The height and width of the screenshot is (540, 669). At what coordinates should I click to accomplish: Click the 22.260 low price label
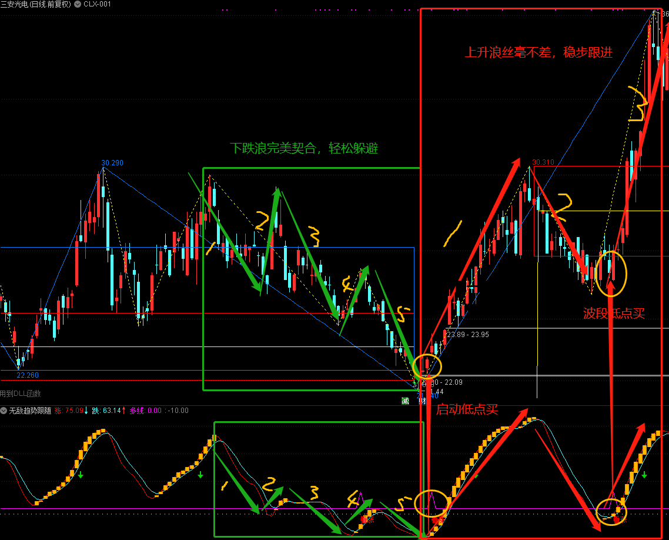28,375
